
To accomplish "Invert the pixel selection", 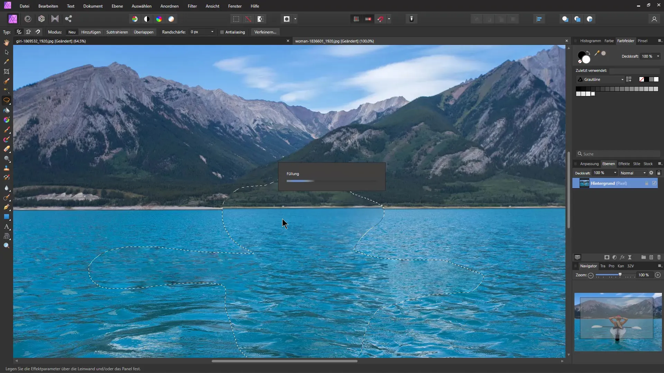I will pyautogui.click(x=260, y=19).
